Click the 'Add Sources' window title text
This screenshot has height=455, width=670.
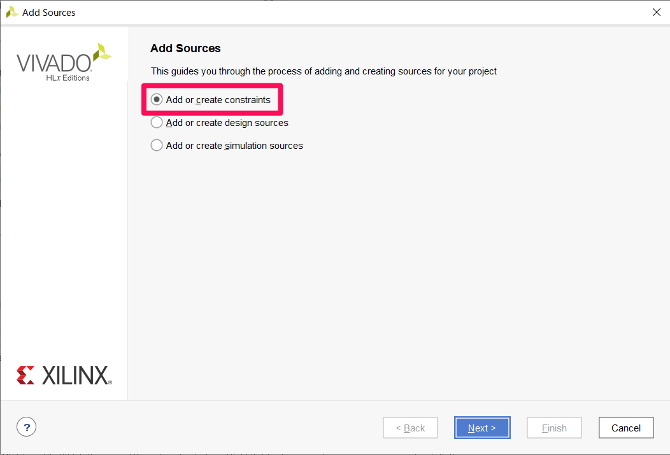[x=48, y=13]
